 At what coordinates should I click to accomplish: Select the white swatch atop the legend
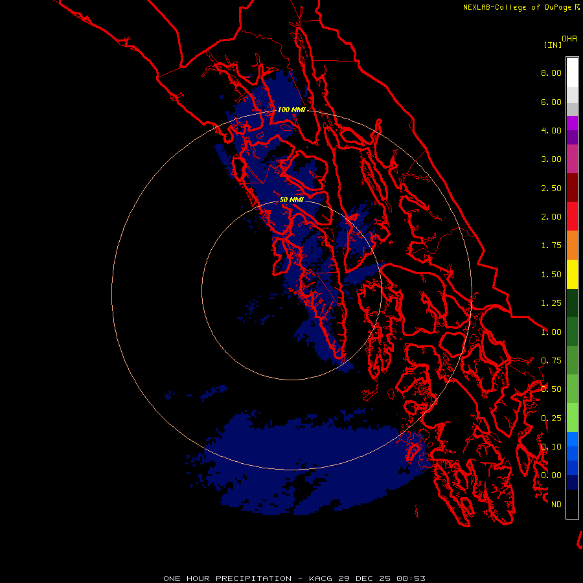(x=572, y=72)
